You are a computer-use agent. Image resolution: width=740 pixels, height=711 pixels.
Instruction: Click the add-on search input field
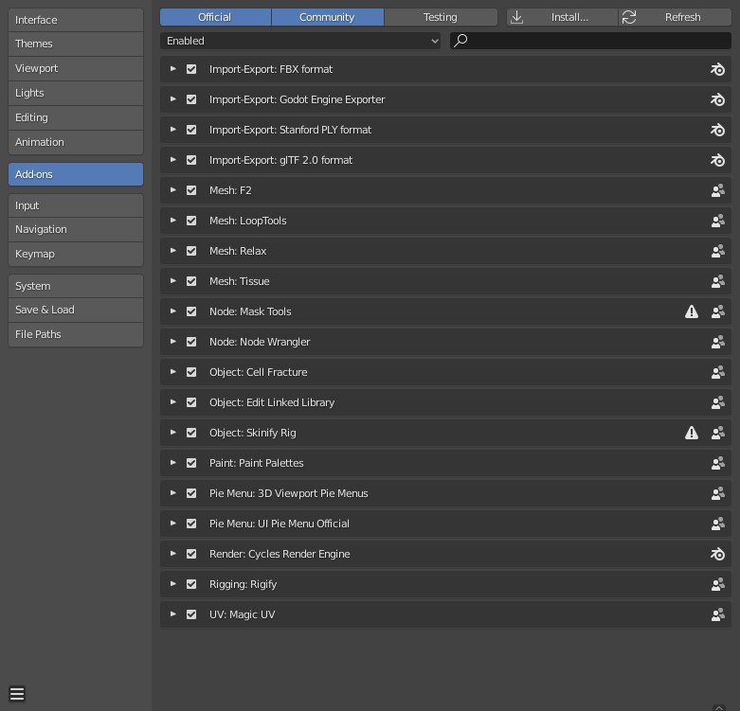590,41
